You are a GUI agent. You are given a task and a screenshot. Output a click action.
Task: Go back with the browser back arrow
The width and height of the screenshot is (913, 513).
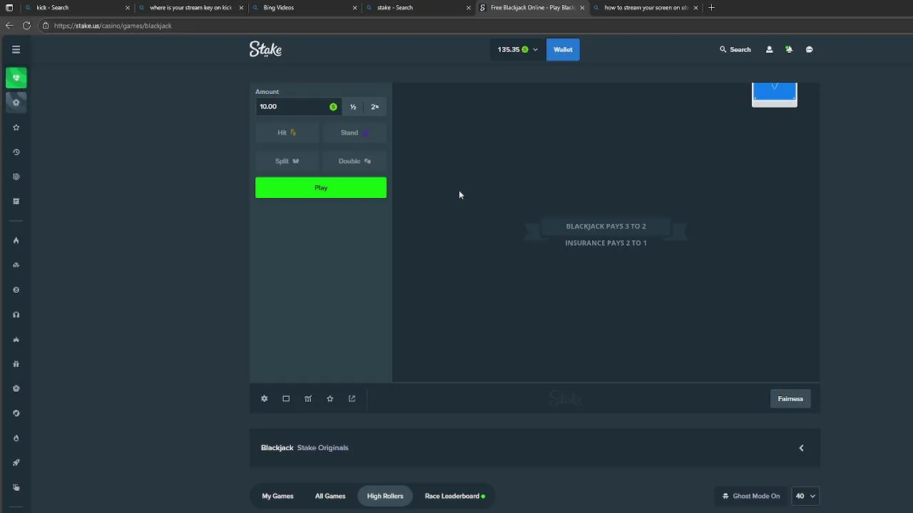9,26
